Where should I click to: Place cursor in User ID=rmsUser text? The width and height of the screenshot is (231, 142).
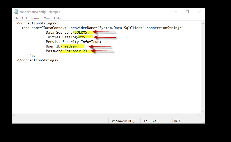pyautogui.click(x=62, y=46)
